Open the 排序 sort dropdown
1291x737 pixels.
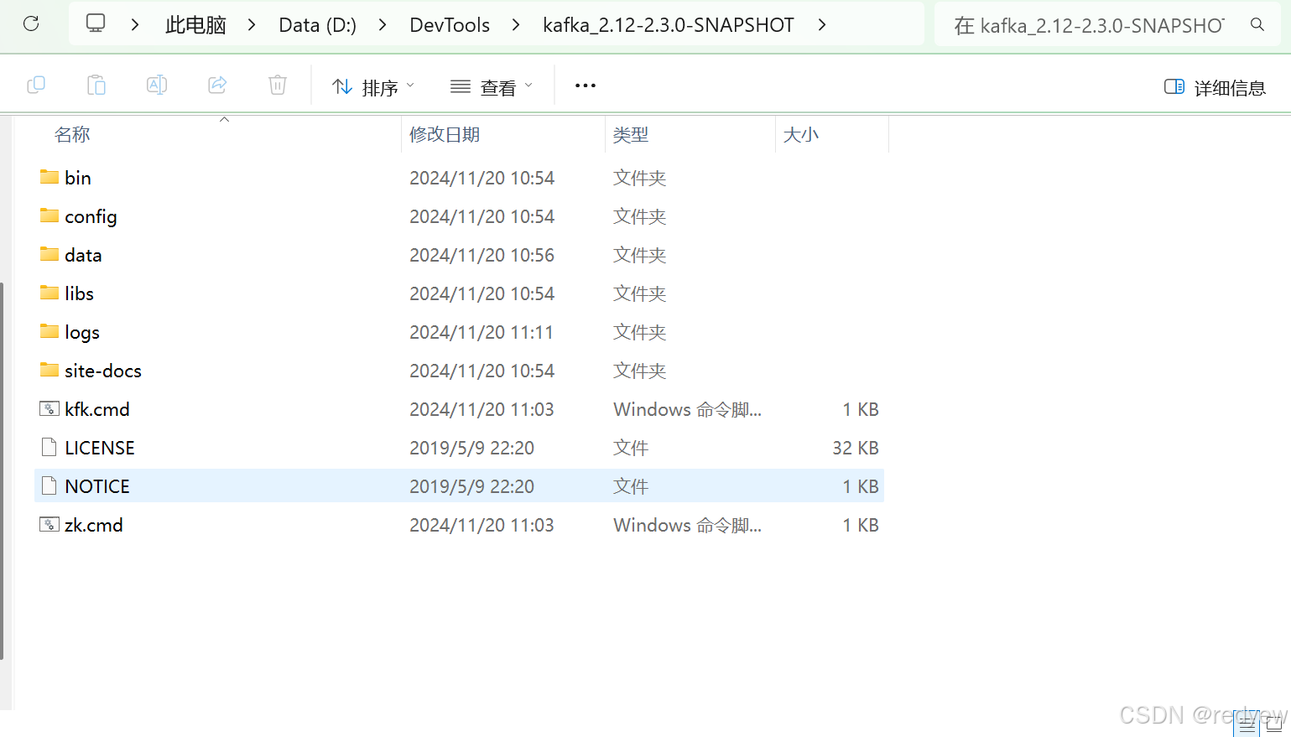(x=372, y=85)
